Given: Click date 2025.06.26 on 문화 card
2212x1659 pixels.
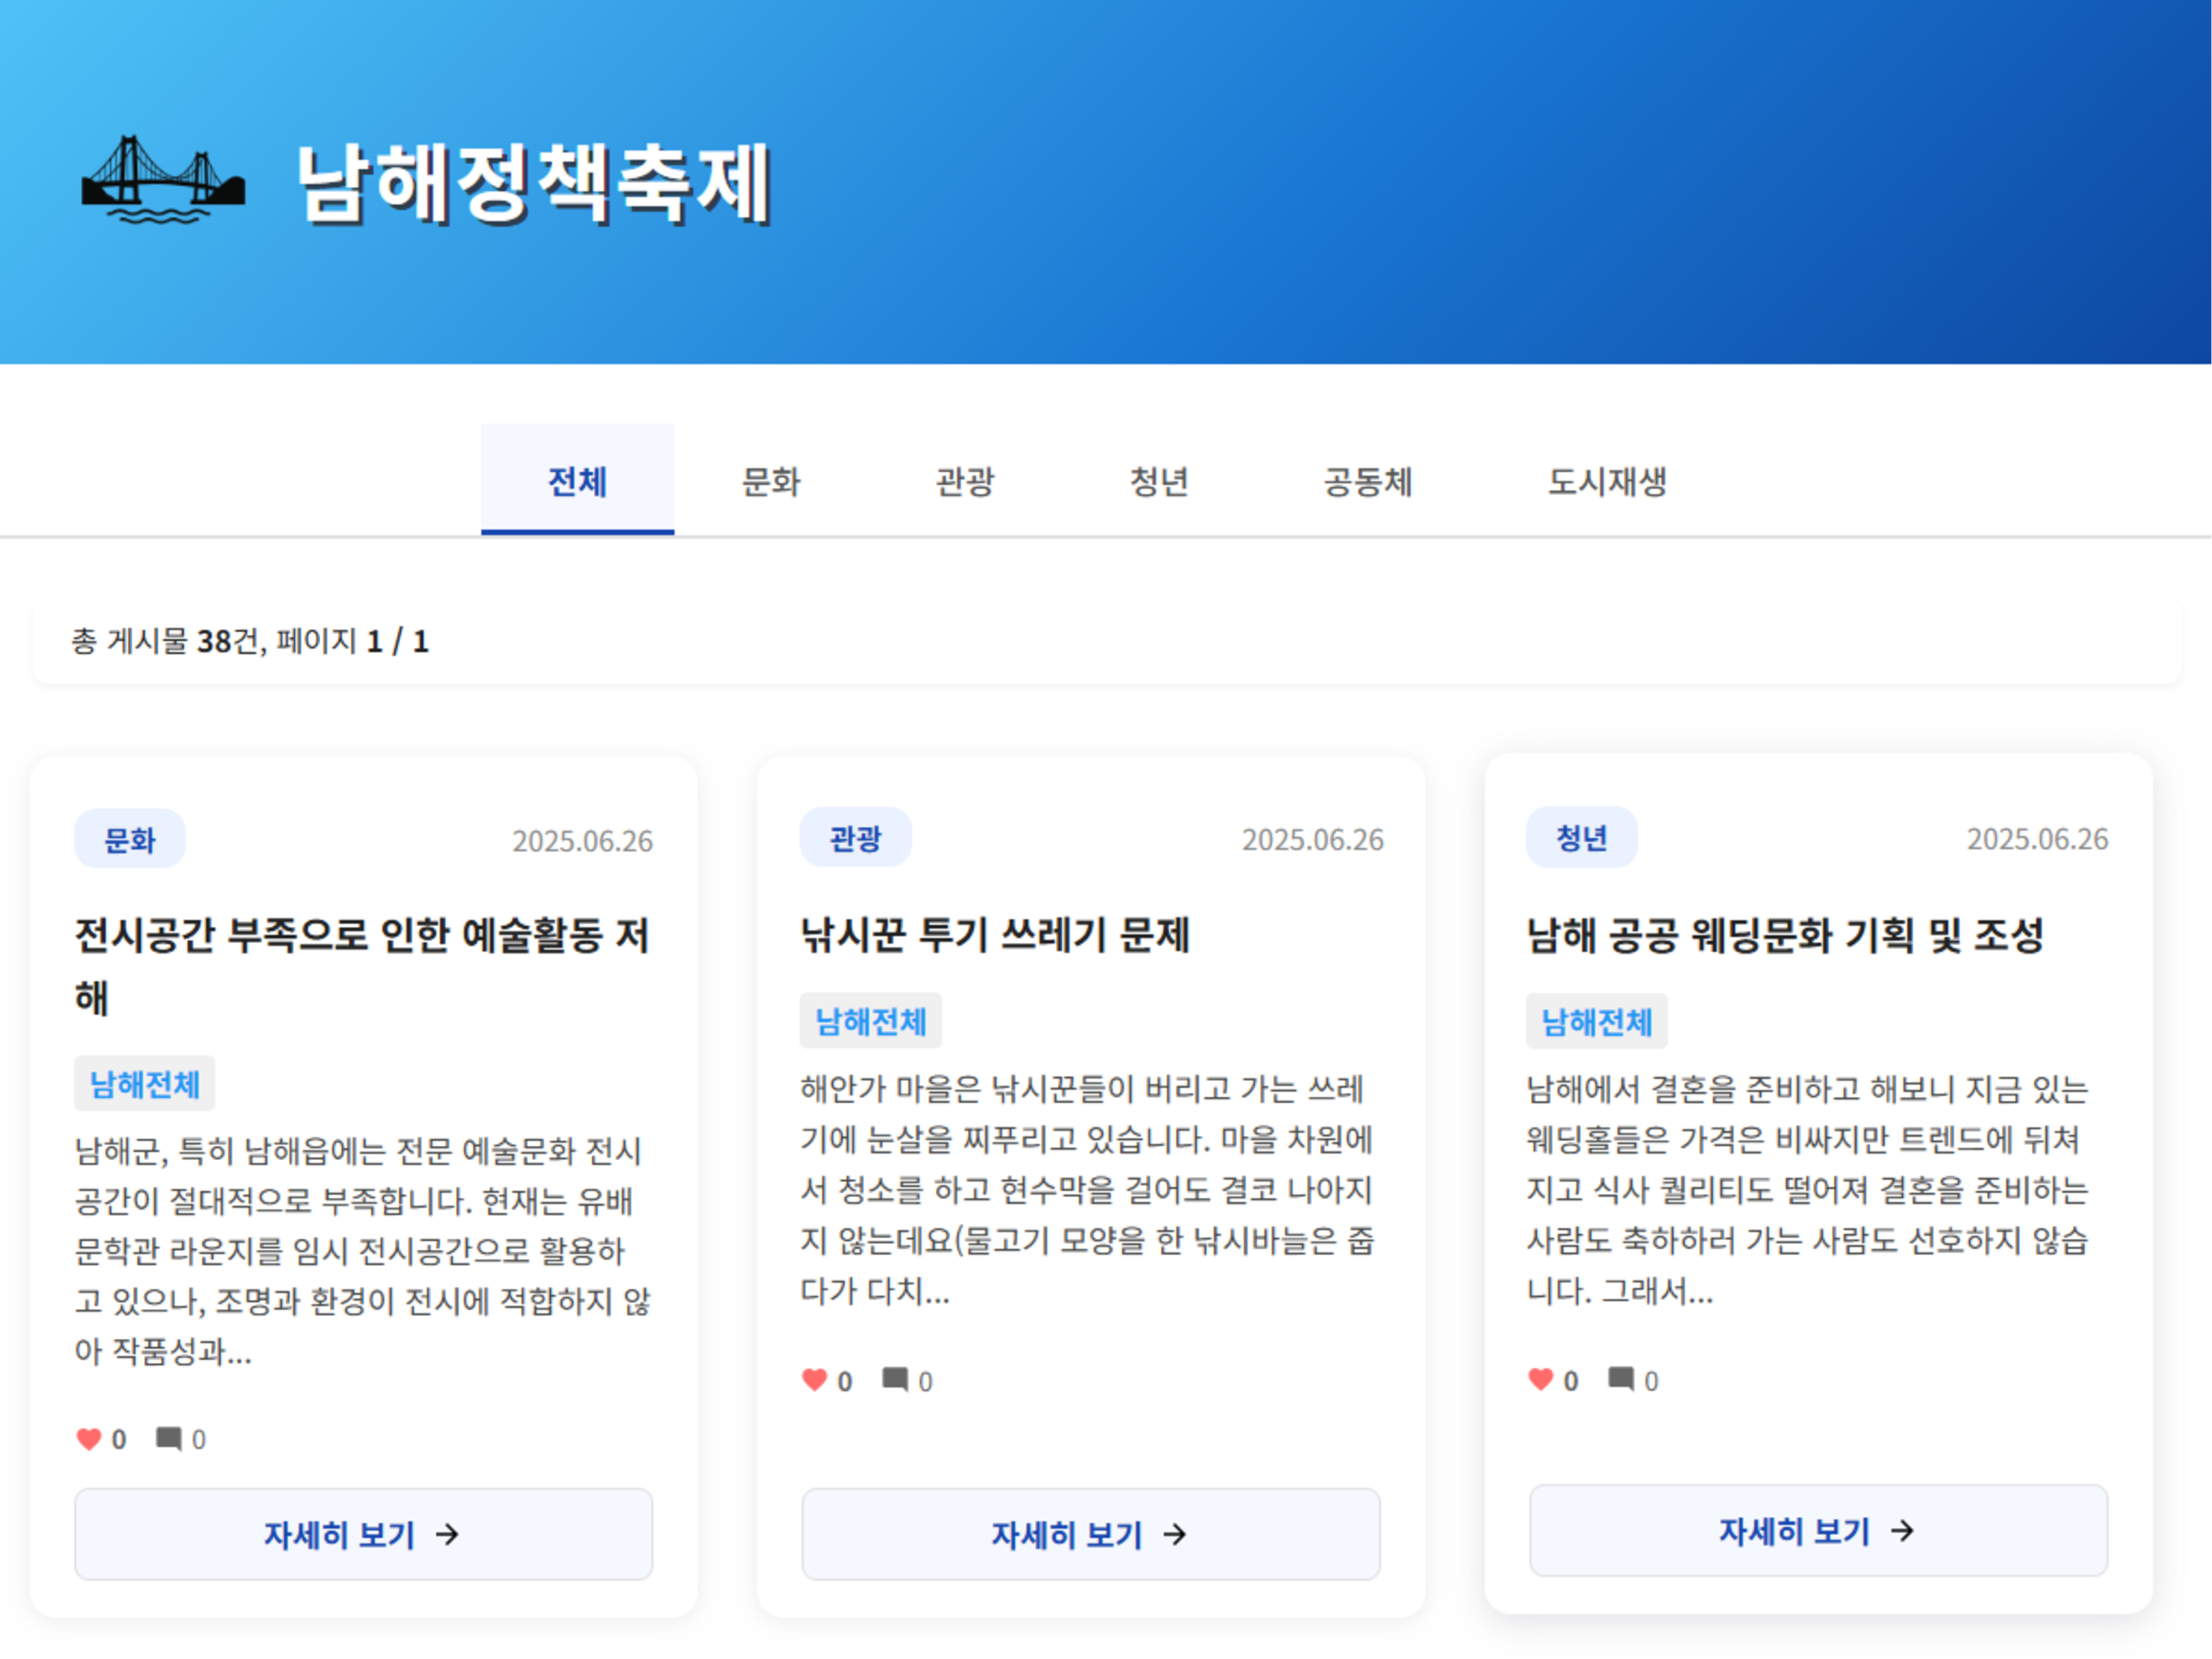Looking at the screenshot, I should 583,840.
